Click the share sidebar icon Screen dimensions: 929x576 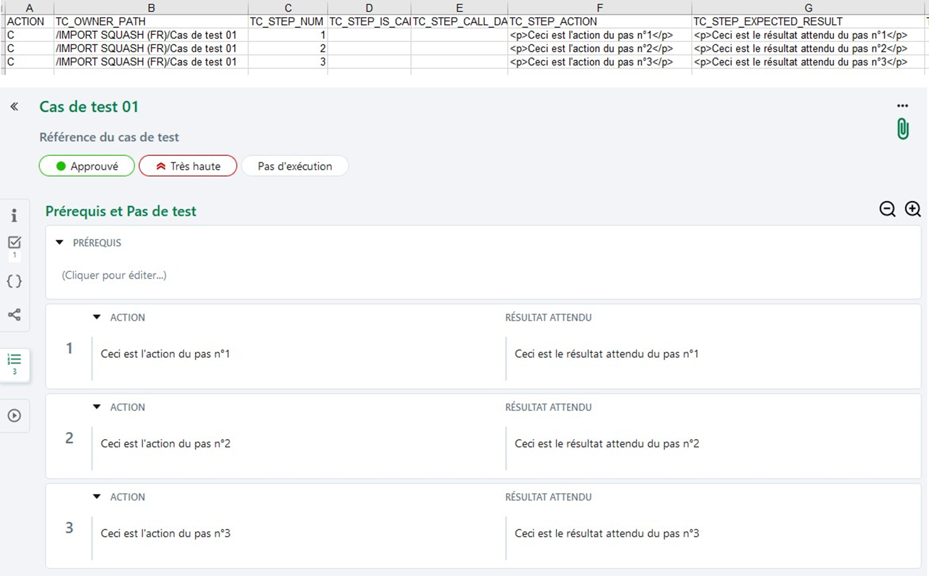[x=14, y=315]
